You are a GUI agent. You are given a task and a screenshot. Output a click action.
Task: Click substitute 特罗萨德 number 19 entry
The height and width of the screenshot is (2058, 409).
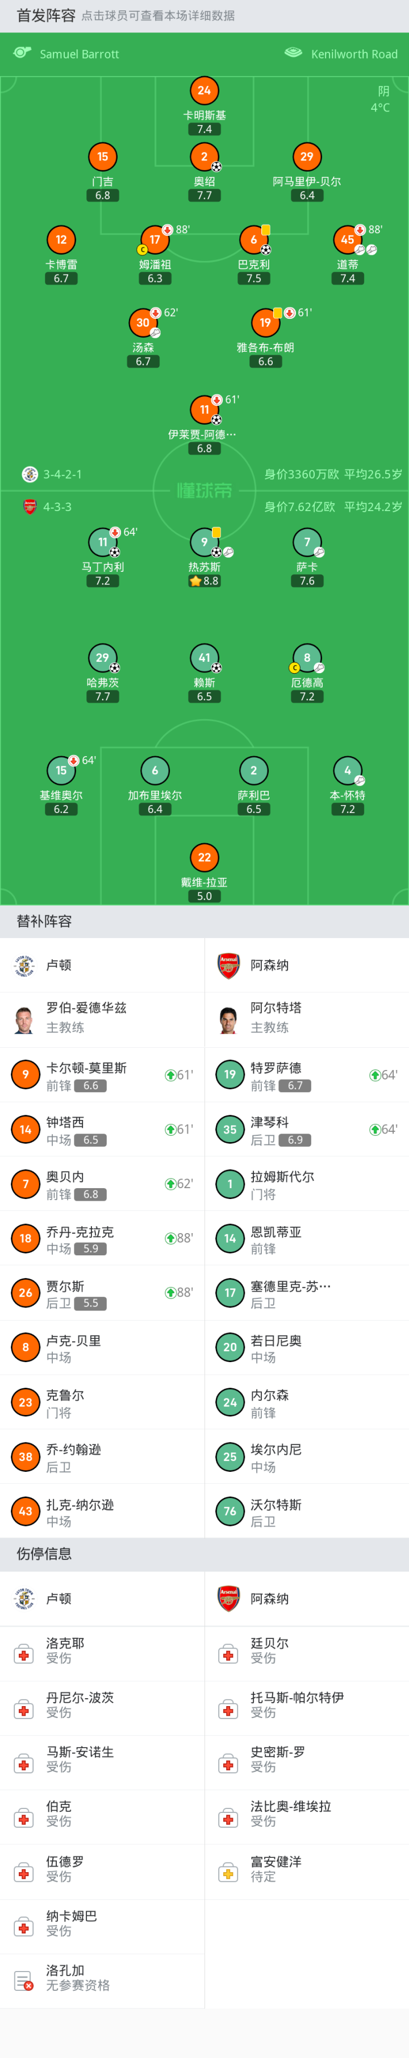(230, 1074)
